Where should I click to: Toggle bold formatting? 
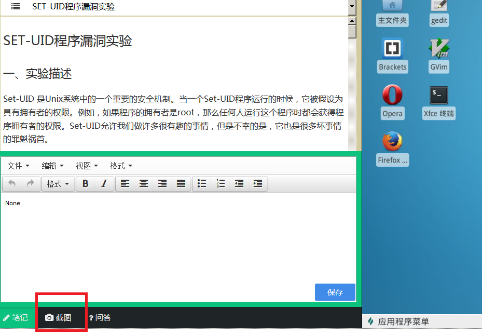[x=86, y=184]
